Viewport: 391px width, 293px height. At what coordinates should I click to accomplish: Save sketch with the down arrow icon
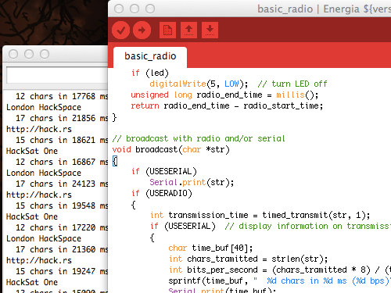[x=210, y=30]
